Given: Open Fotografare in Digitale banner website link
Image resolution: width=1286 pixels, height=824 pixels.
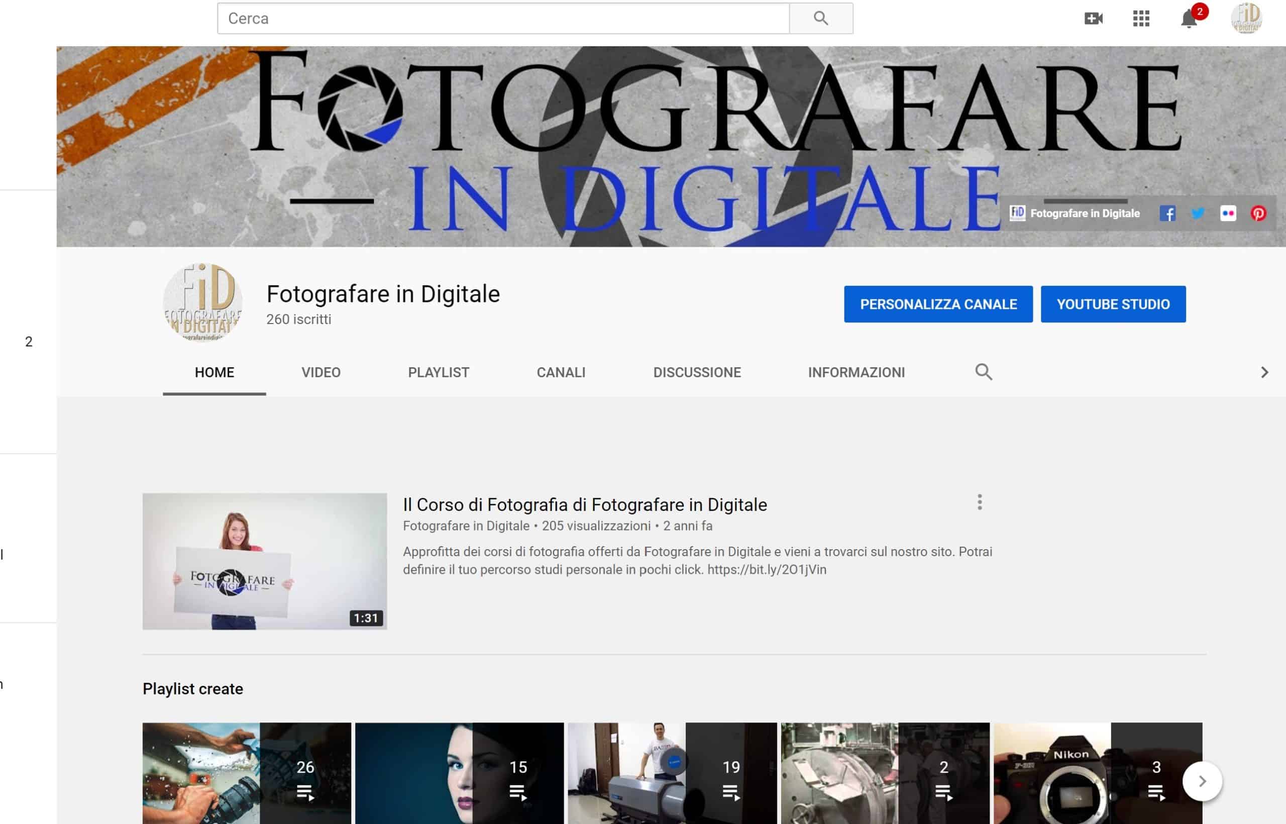Looking at the screenshot, I should 1075,213.
